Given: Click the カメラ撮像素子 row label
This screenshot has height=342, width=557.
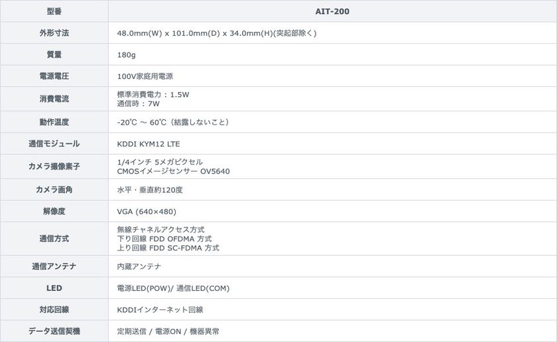Looking at the screenshot, I should tap(54, 166).
